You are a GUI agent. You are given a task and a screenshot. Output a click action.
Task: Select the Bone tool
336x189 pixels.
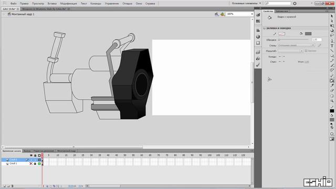(x=332, y=76)
